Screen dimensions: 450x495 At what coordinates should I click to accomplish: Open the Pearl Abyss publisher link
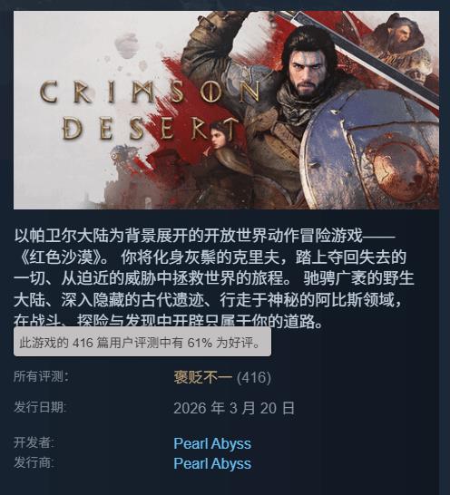(212, 463)
